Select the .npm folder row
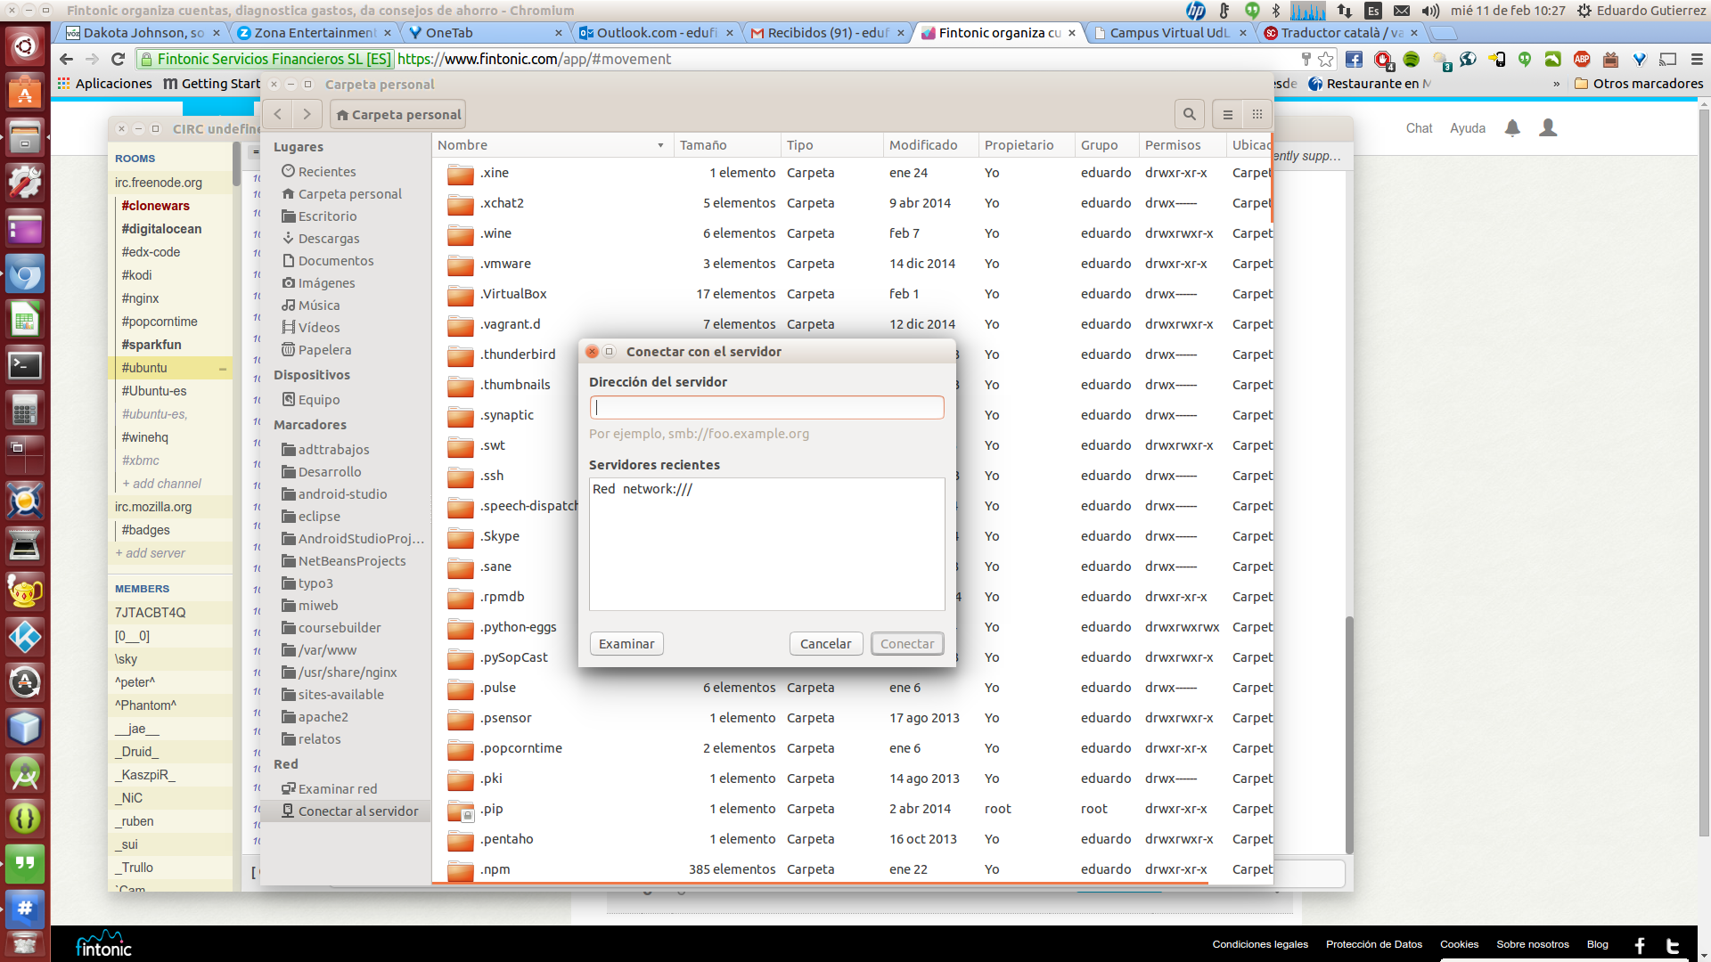 [852, 869]
